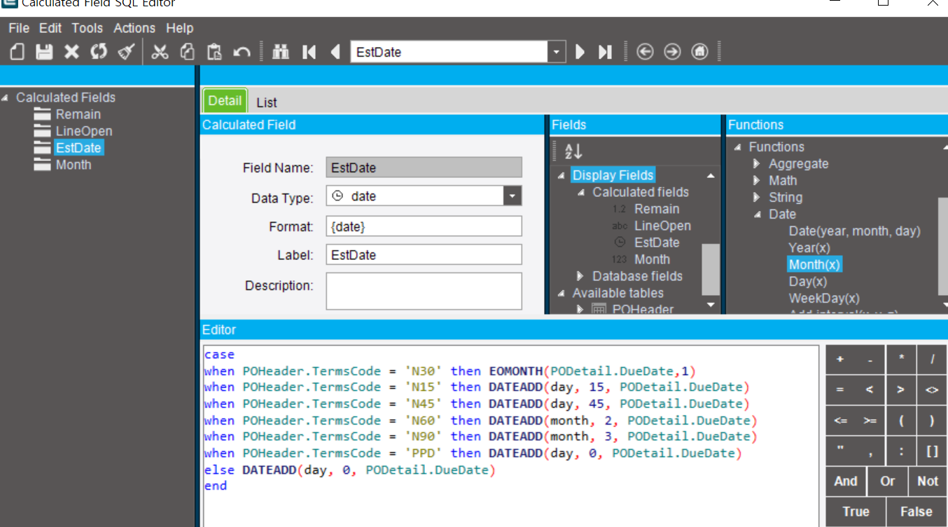This screenshot has height=527, width=948.
Task: Click the And operator button
Action: (x=846, y=481)
